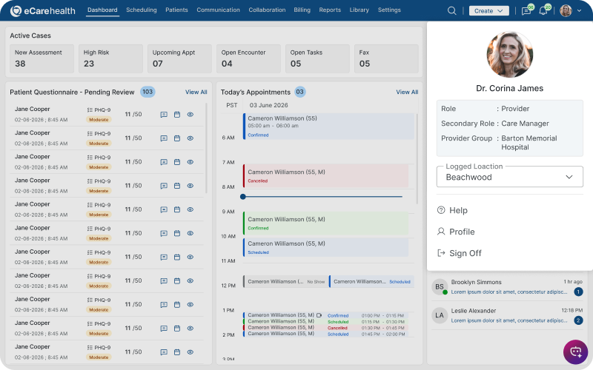Screen dimensions: 593x370
Task: Open the 01:15 PM - 01:30 PM appointment
Action: click(x=325, y=322)
